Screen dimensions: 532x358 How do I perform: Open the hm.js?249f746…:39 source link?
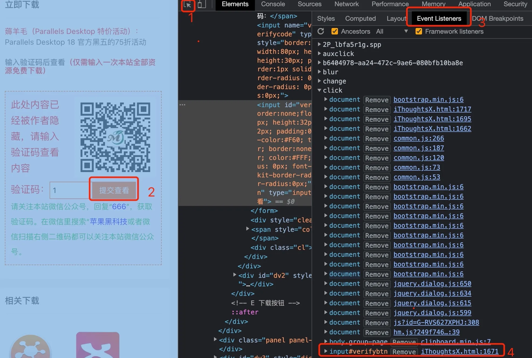(x=426, y=332)
